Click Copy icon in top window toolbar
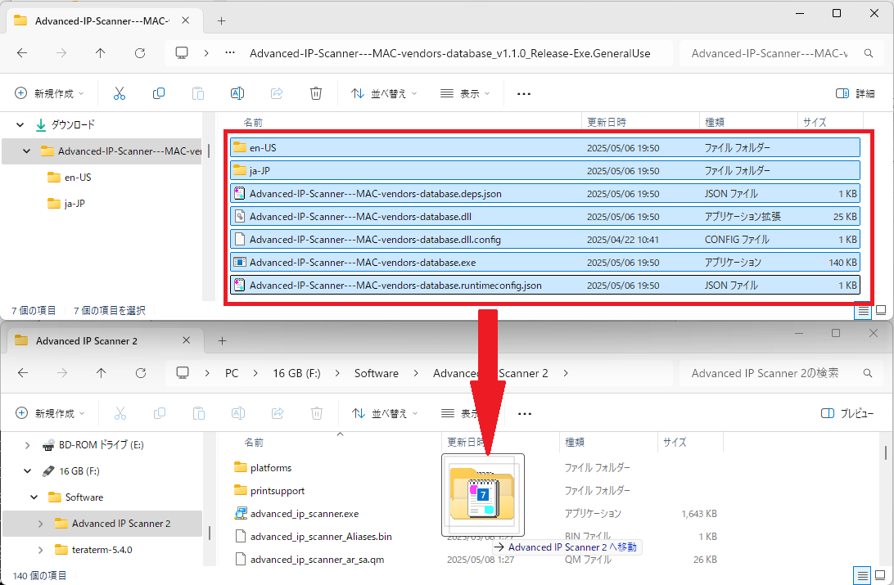 [x=159, y=93]
